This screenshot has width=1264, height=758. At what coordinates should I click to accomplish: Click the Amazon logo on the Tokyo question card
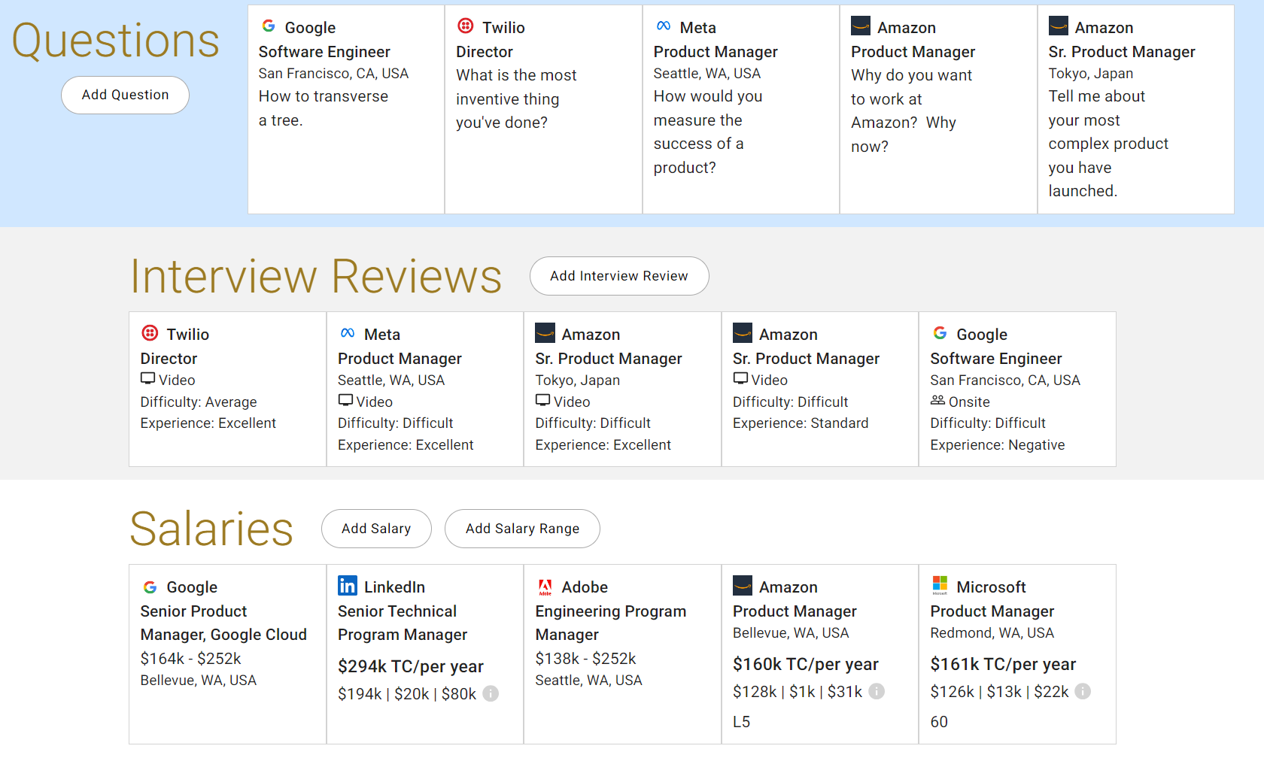(1059, 26)
